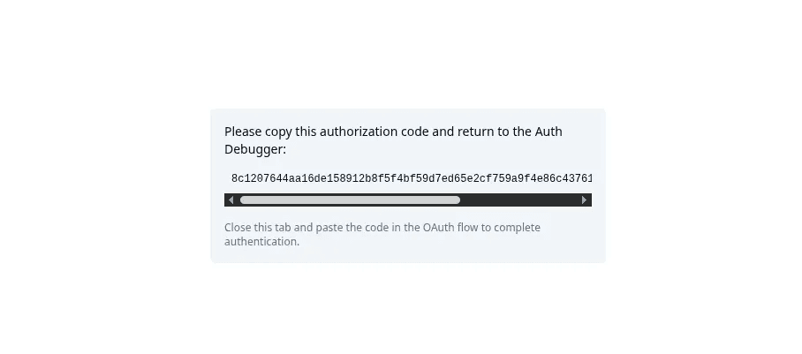This screenshot has width=802, height=354.
Task: Click the authorization code starting with 8c1207644
Action: [x=265, y=179]
